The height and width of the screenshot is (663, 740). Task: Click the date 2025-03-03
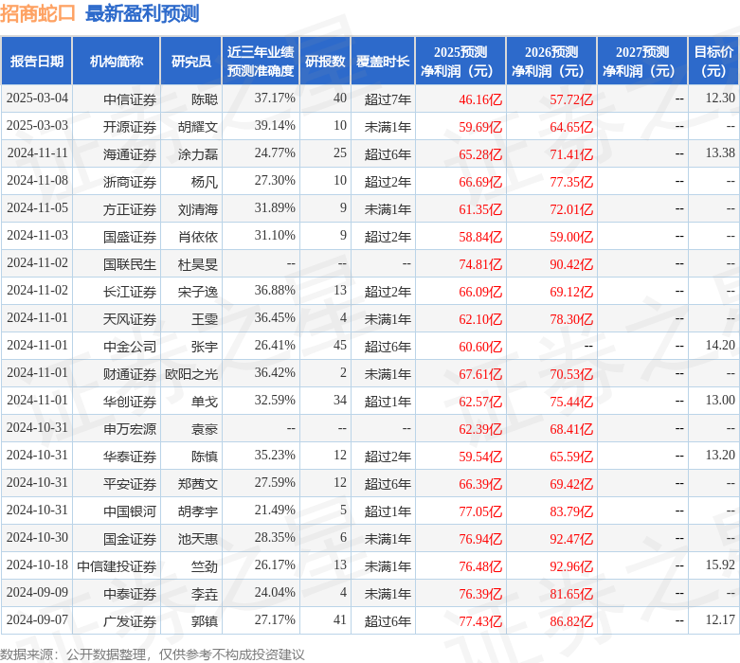(37, 126)
